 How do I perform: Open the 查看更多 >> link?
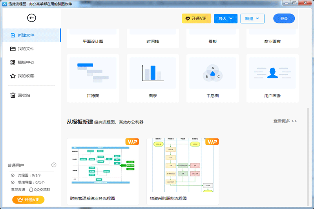click(285, 121)
